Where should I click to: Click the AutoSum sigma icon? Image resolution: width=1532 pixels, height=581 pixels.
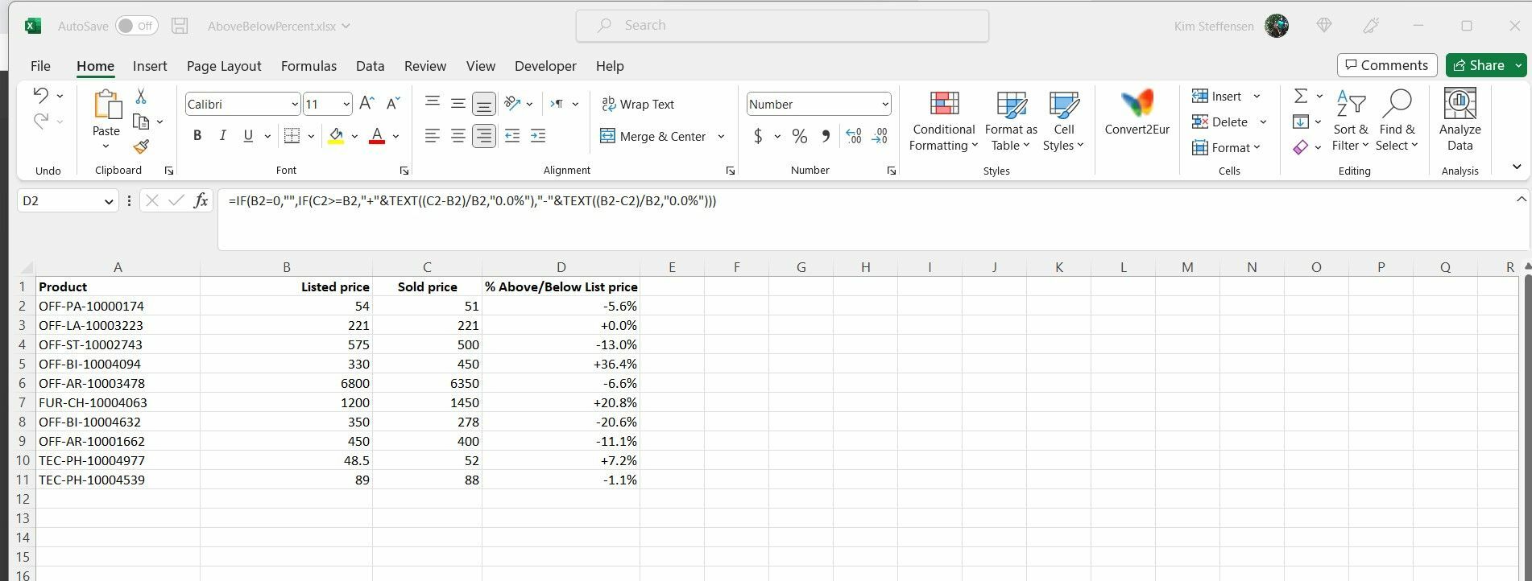pyautogui.click(x=1300, y=96)
